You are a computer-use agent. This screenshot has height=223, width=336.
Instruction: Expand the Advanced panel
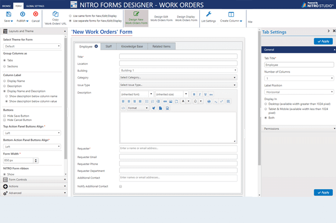tap(34, 193)
